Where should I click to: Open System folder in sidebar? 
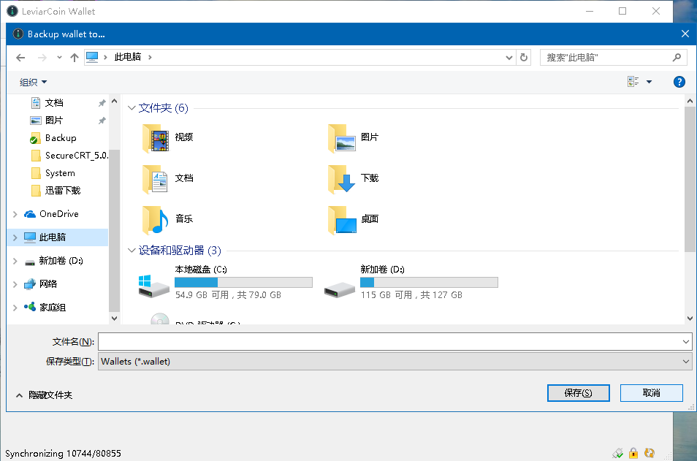pos(60,173)
